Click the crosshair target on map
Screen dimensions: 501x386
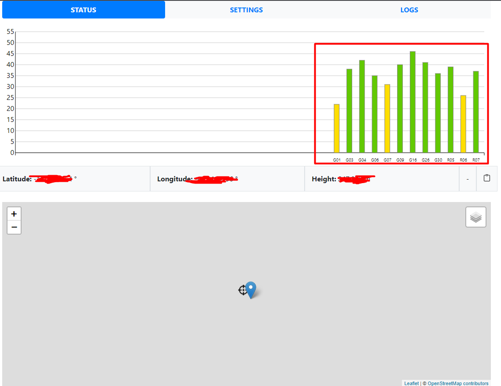coord(243,290)
